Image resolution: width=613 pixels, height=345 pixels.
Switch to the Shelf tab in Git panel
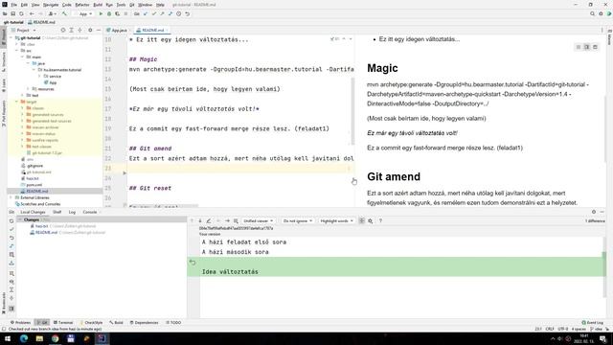point(57,212)
